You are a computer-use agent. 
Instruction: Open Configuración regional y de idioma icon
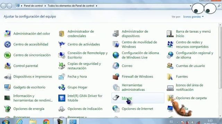(170, 55)
